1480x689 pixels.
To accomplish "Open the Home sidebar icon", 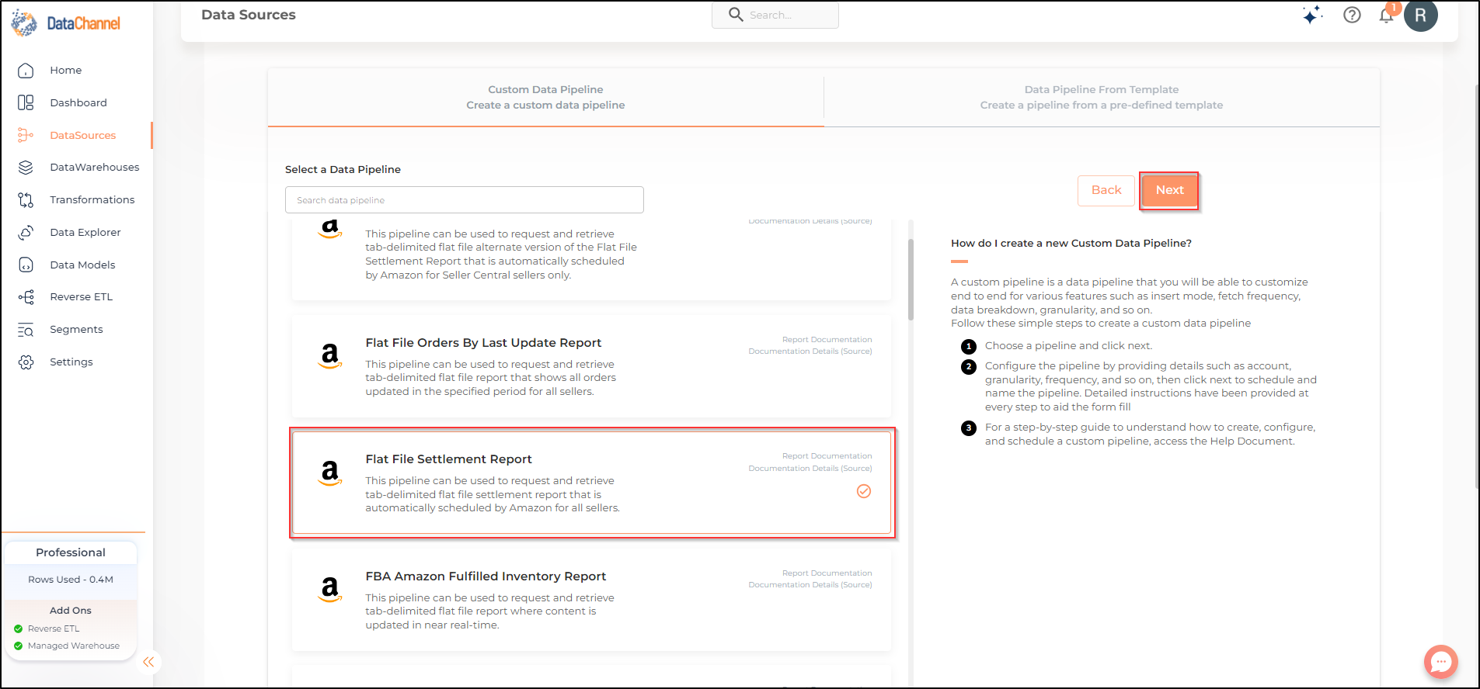I will tap(26, 71).
